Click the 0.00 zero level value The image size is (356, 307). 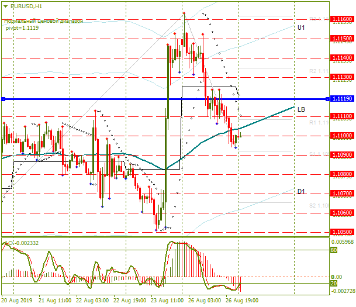click(x=337, y=277)
